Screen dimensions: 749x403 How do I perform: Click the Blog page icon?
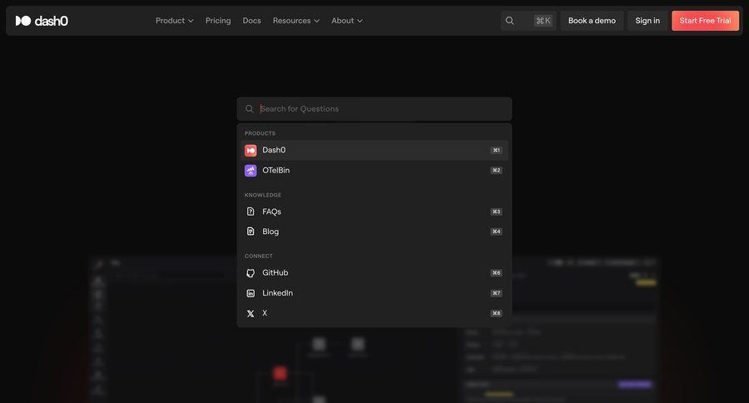click(x=250, y=231)
